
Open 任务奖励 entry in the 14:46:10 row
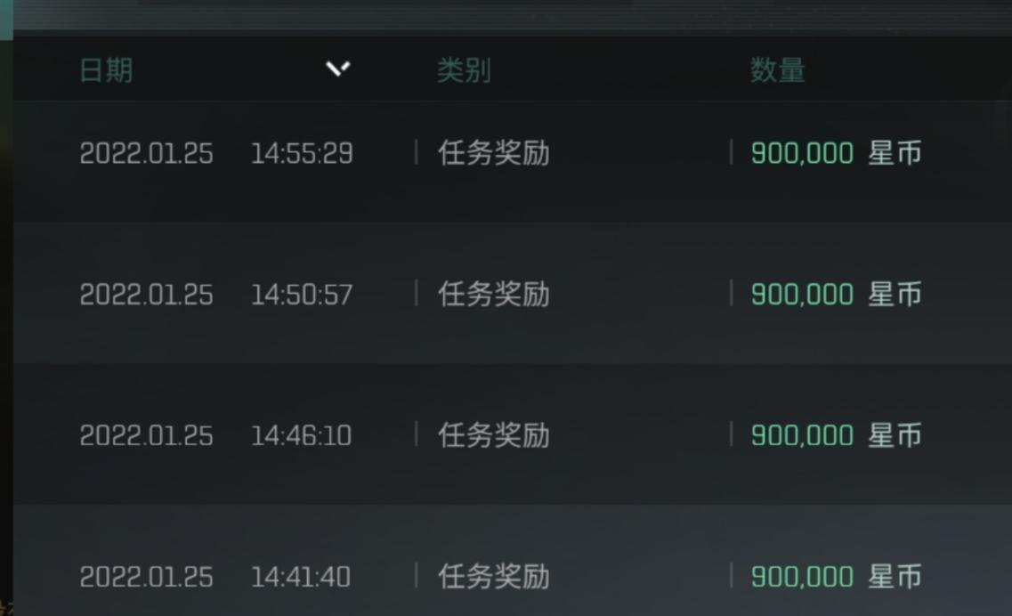click(493, 435)
